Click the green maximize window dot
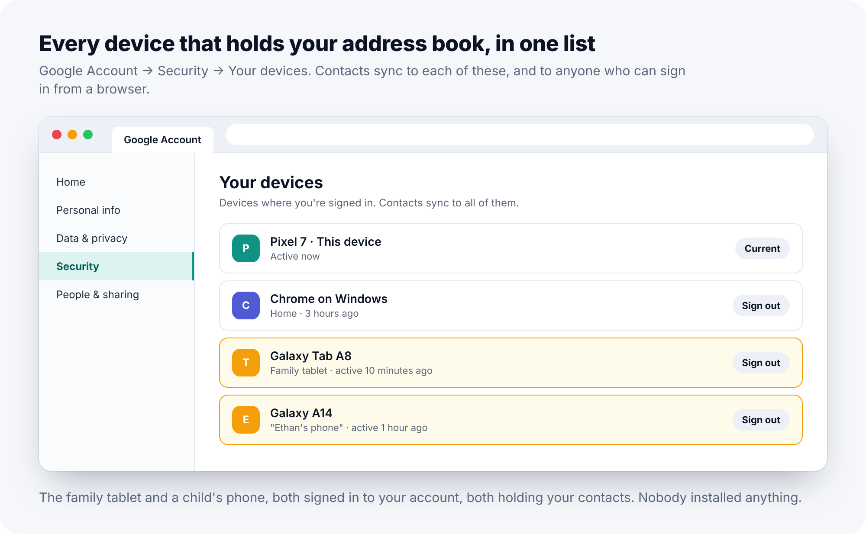This screenshot has height=534, width=866. point(88,135)
